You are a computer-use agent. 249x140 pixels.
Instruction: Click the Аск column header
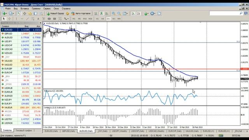35,26
